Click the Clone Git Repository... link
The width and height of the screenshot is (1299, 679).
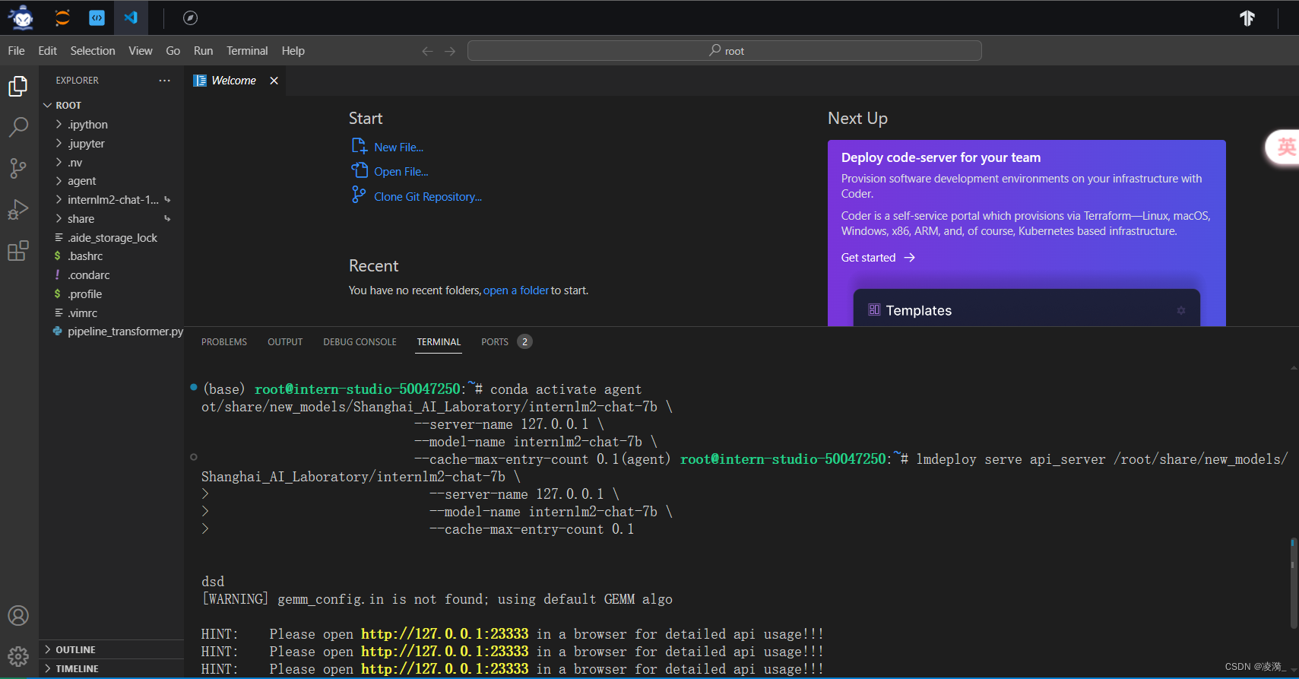tap(428, 197)
